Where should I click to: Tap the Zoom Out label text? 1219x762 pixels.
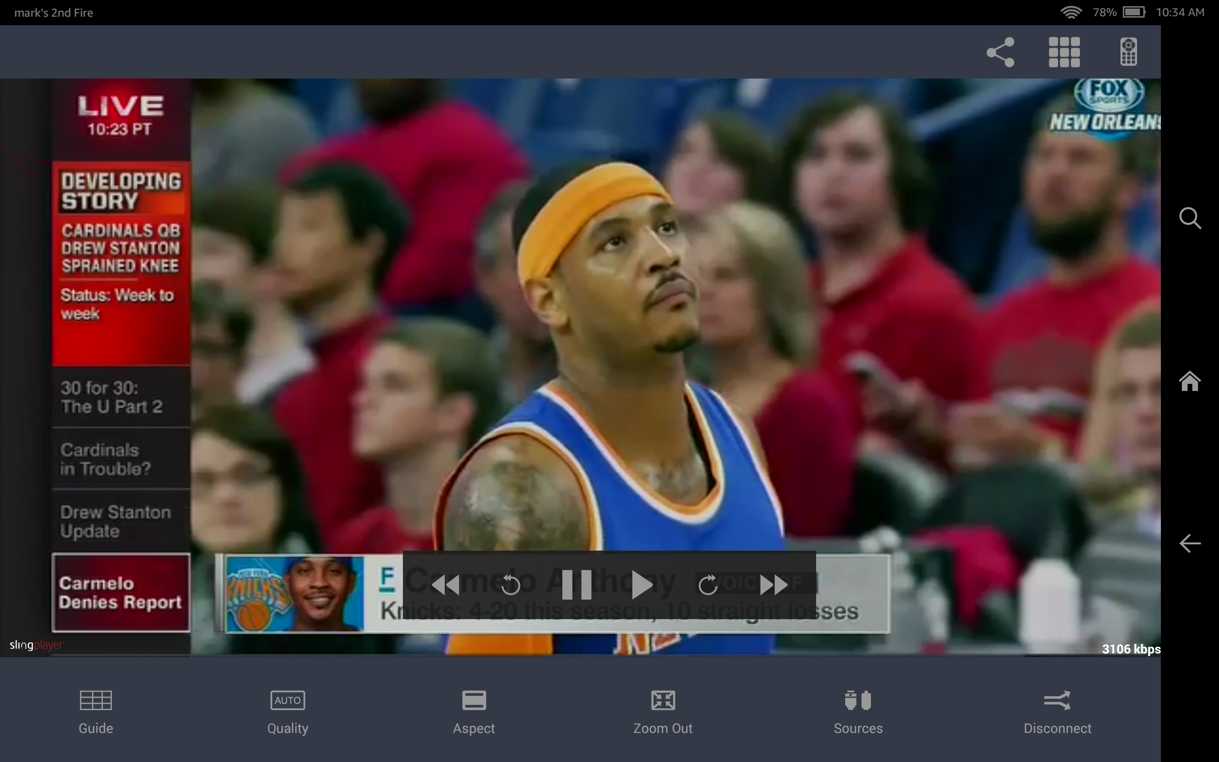point(663,728)
